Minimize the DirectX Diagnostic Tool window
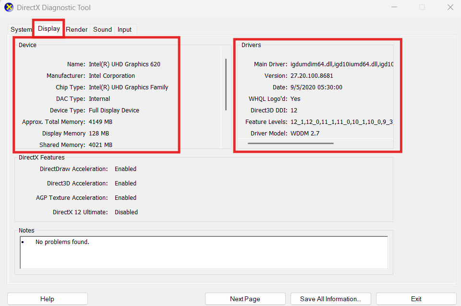 pos(394,7)
